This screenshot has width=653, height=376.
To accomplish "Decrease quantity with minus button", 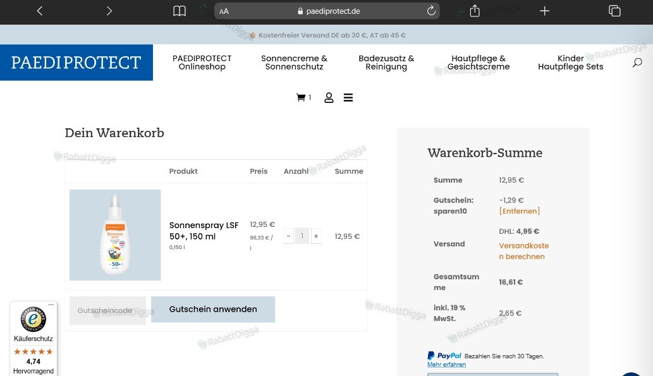I will [288, 236].
